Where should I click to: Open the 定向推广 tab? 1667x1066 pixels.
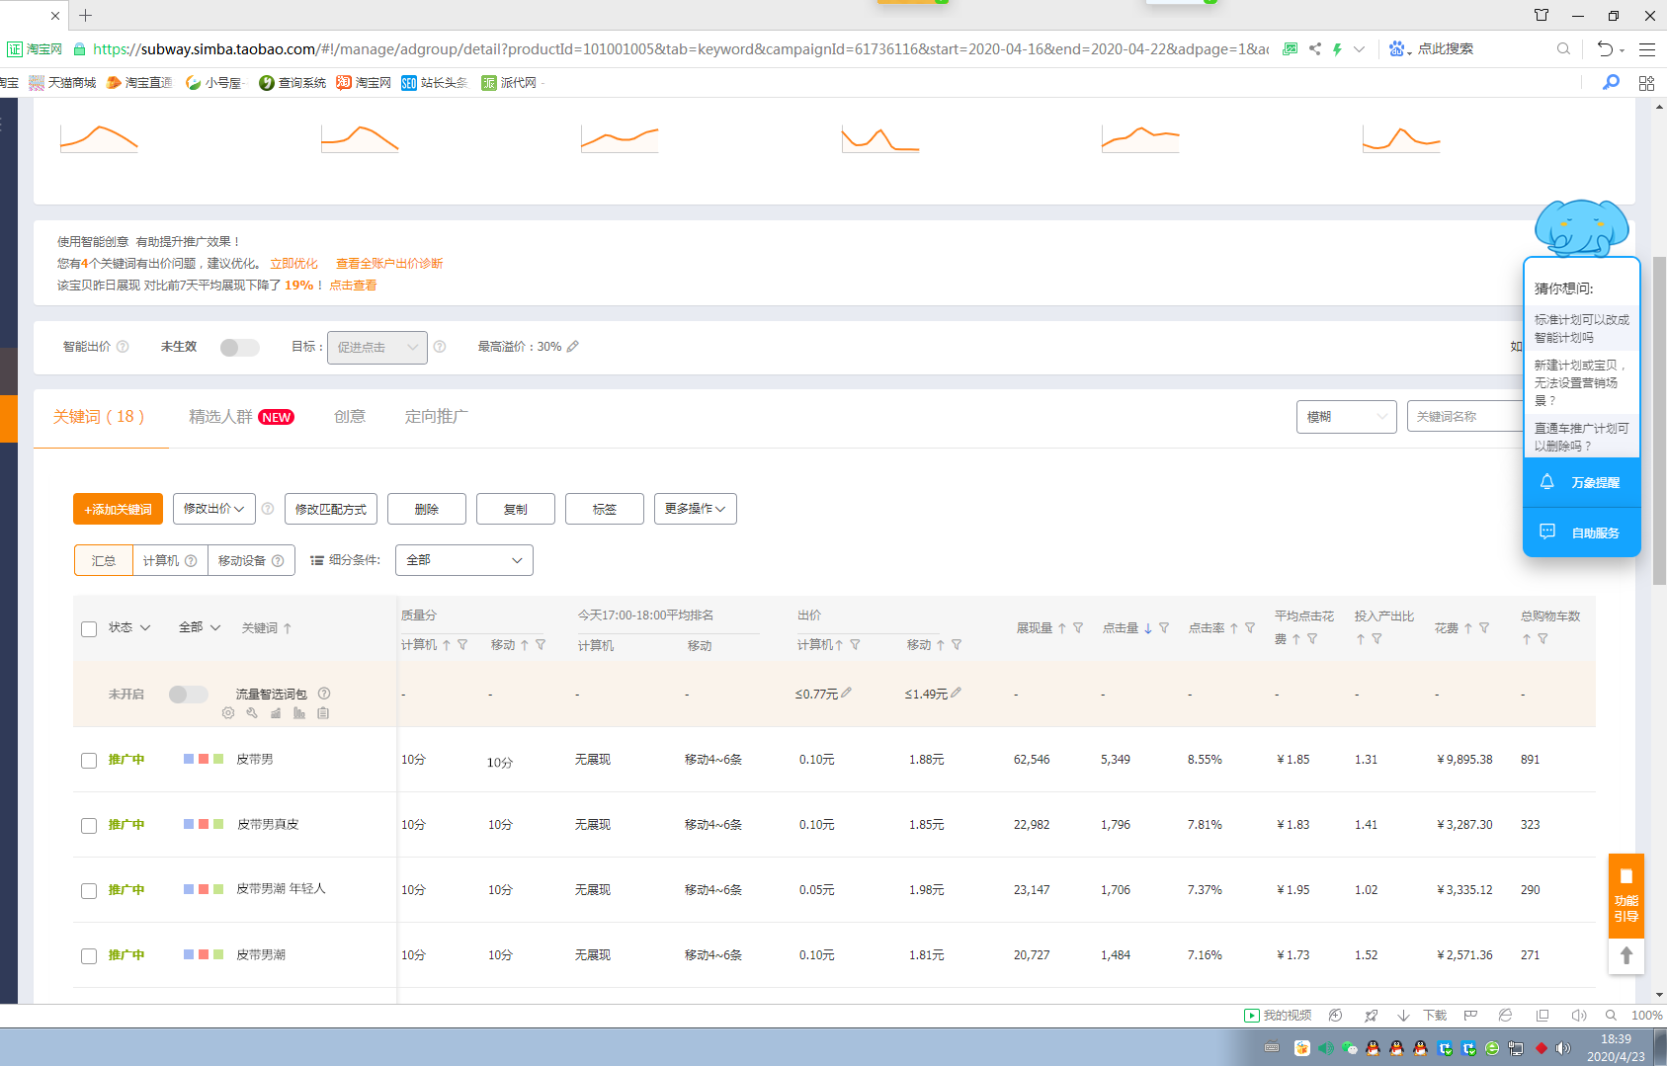[436, 417]
